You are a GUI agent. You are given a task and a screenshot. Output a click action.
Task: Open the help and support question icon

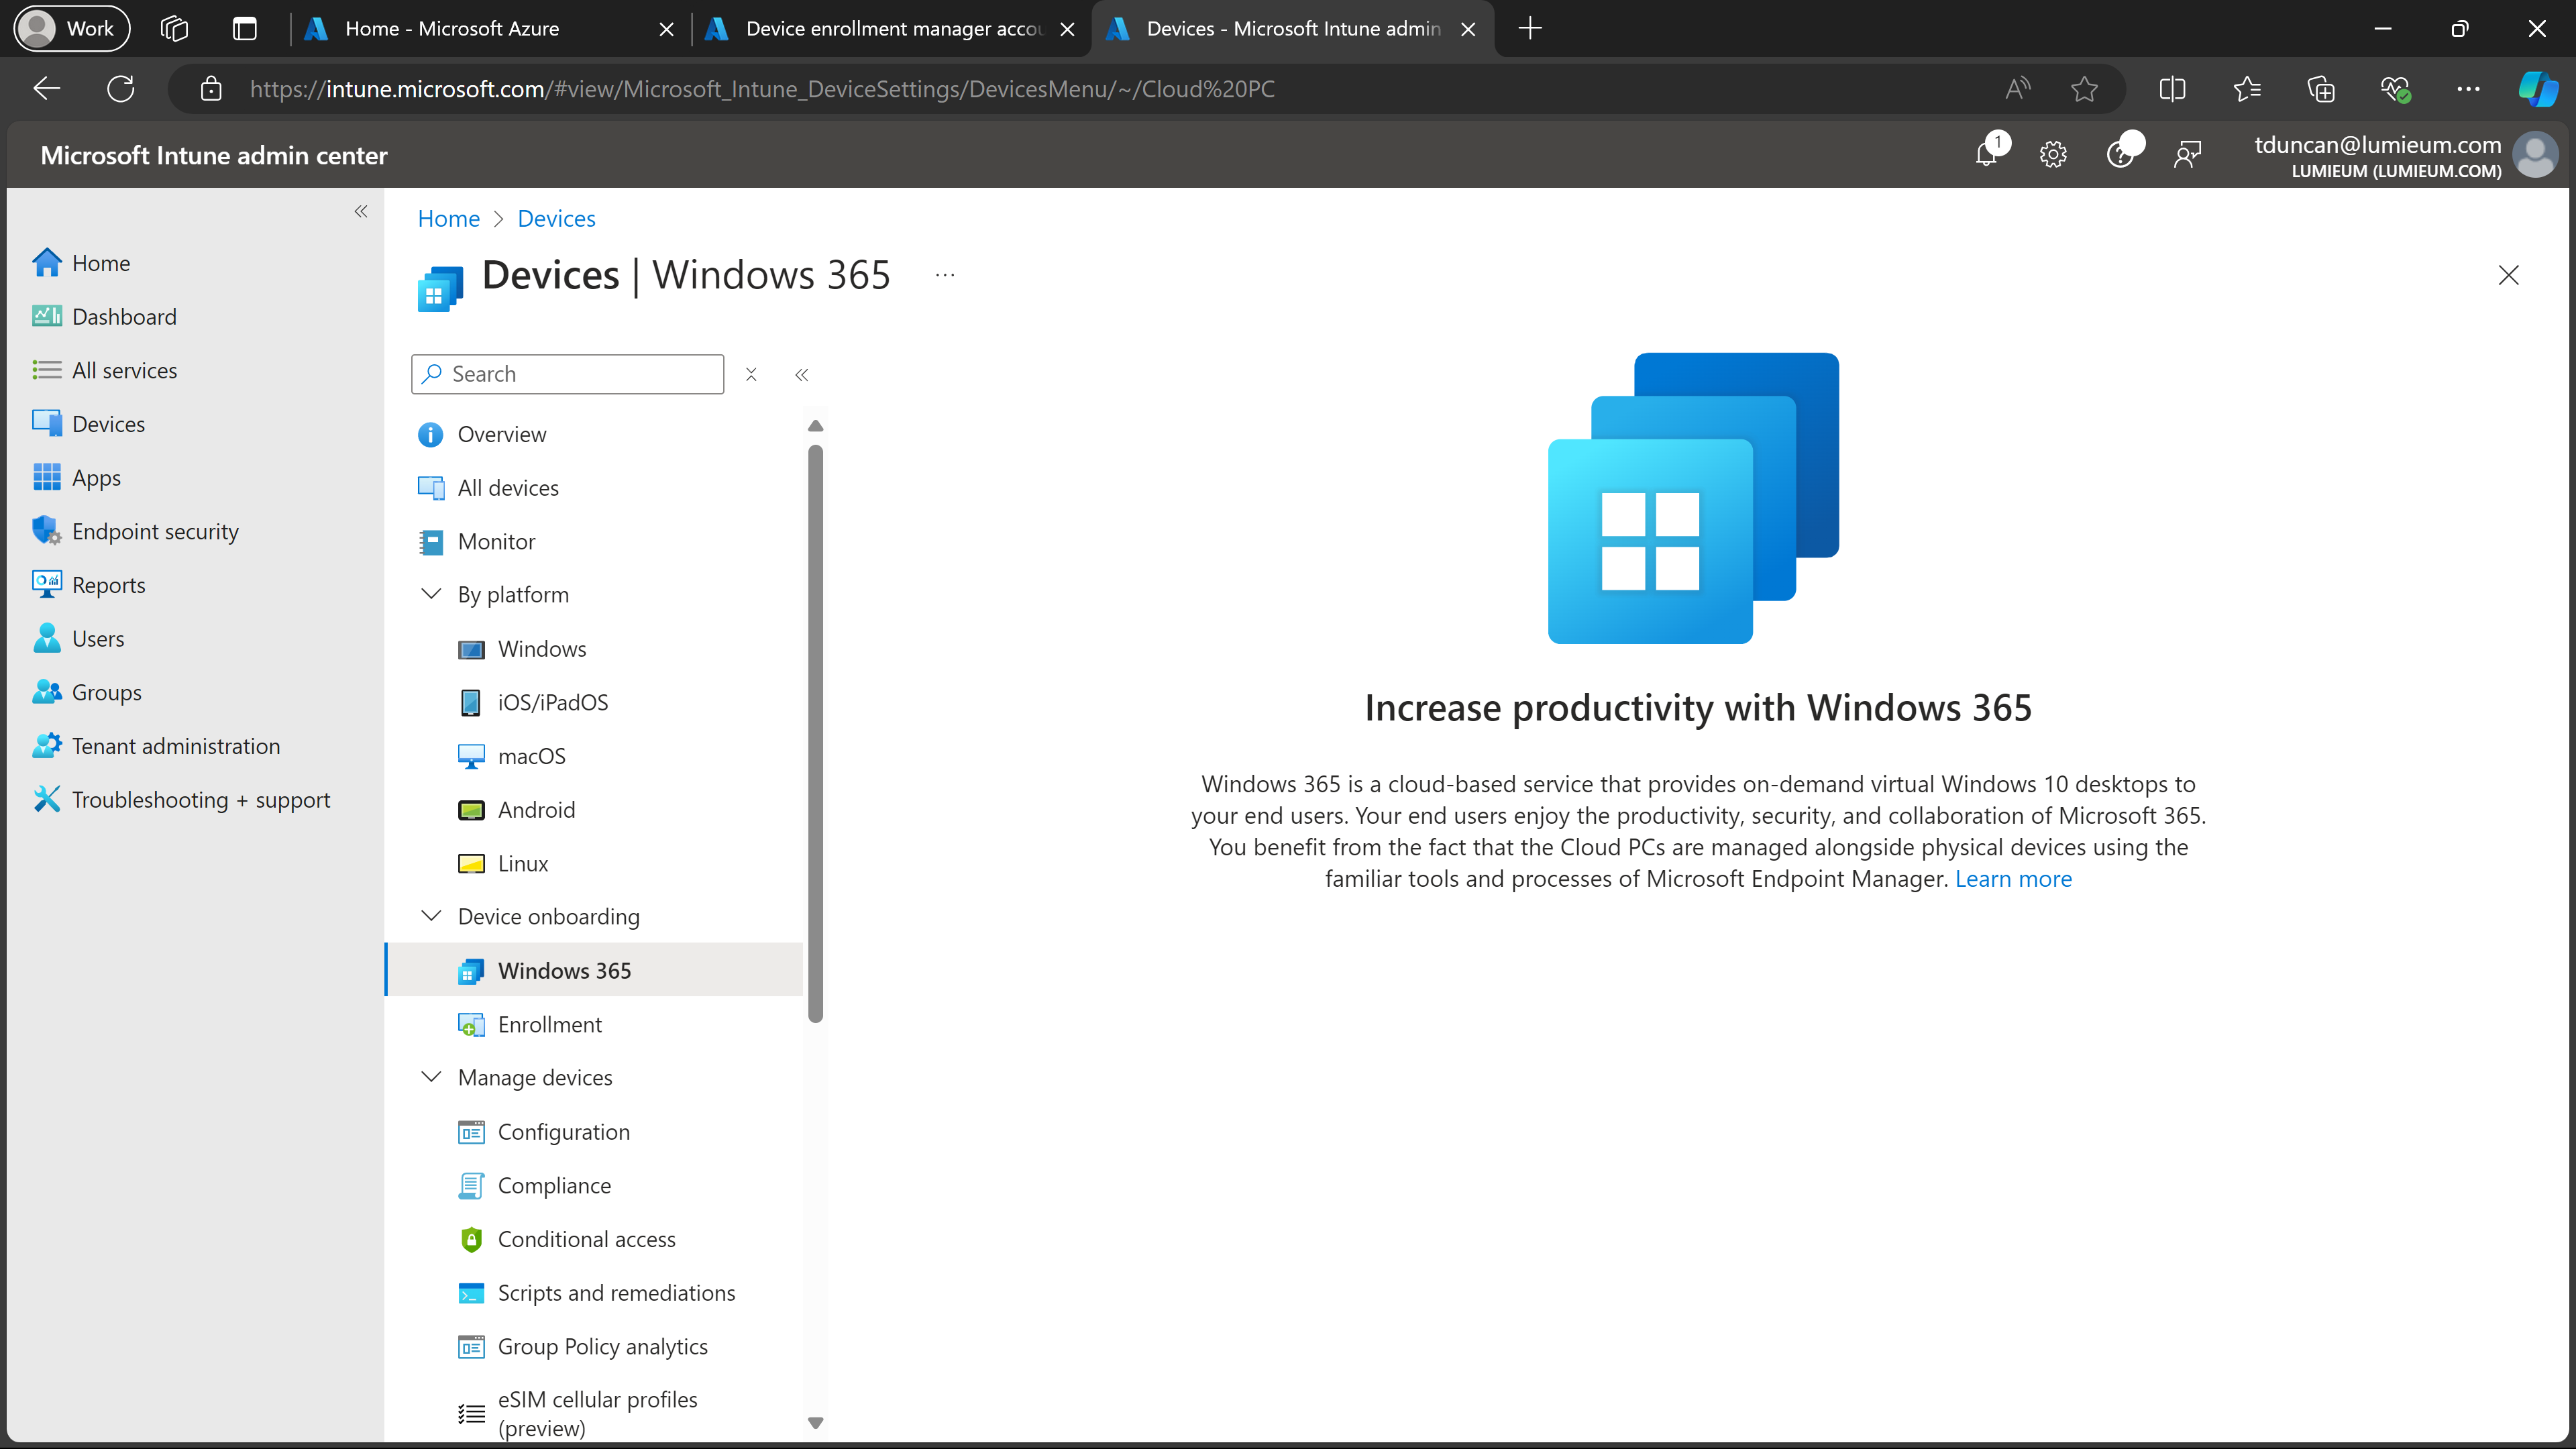(2120, 155)
